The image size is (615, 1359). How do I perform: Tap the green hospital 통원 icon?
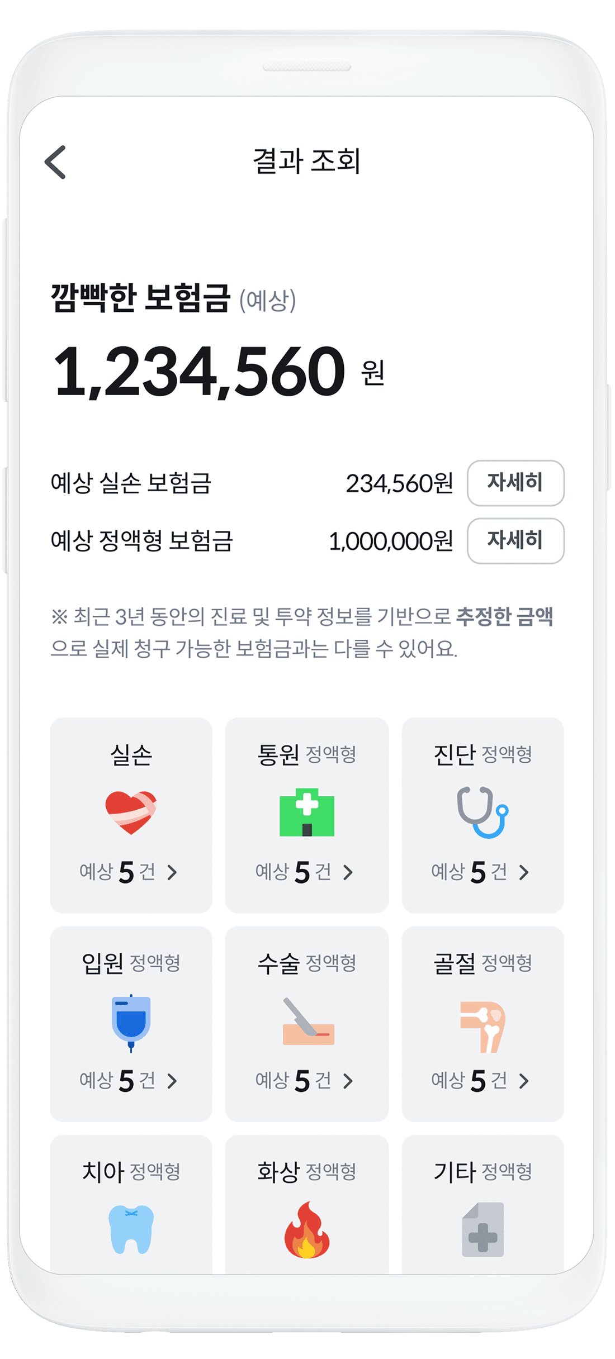(307, 812)
